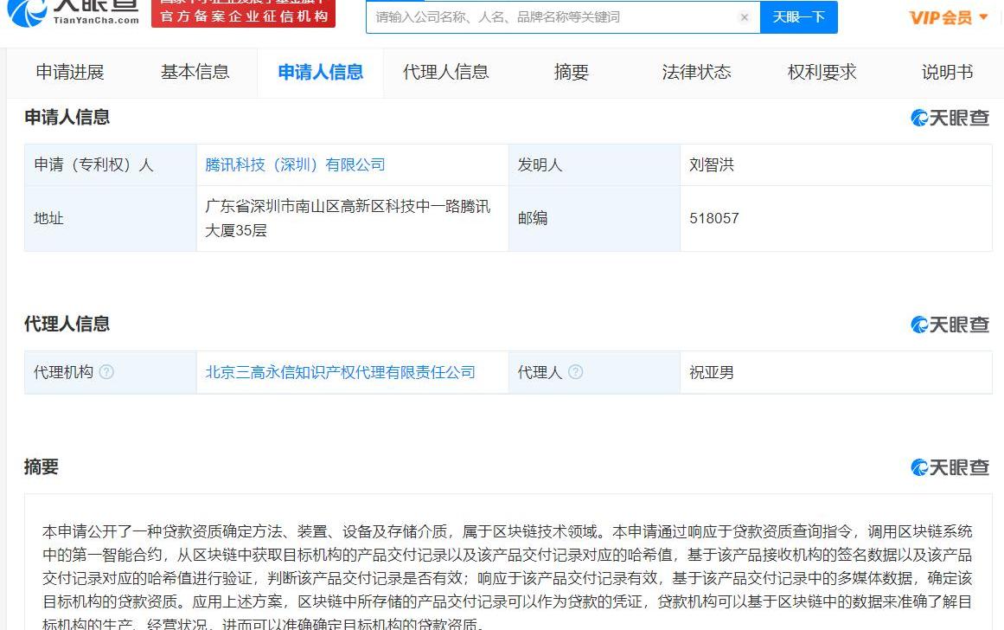Image resolution: width=1004 pixels, height=630 pixels.
Task: Switch to the 权利要求 tab
Action: coord(822,73)
